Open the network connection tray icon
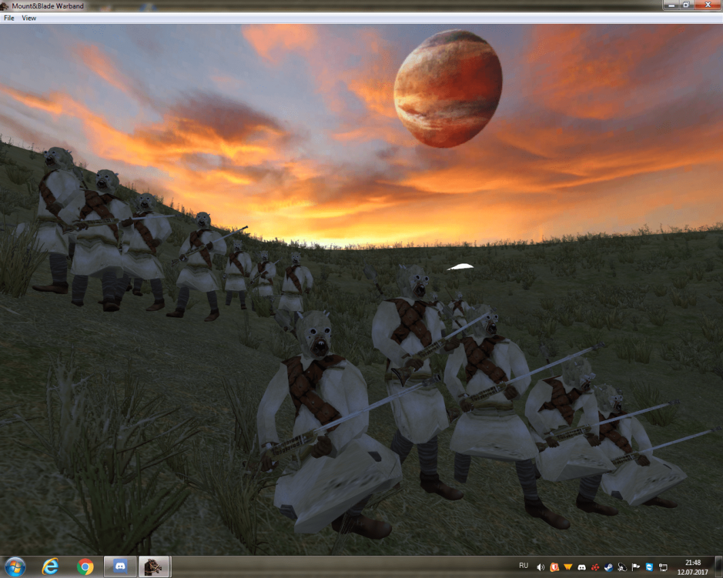Screen dimensions: 723x578 (663, 567)
